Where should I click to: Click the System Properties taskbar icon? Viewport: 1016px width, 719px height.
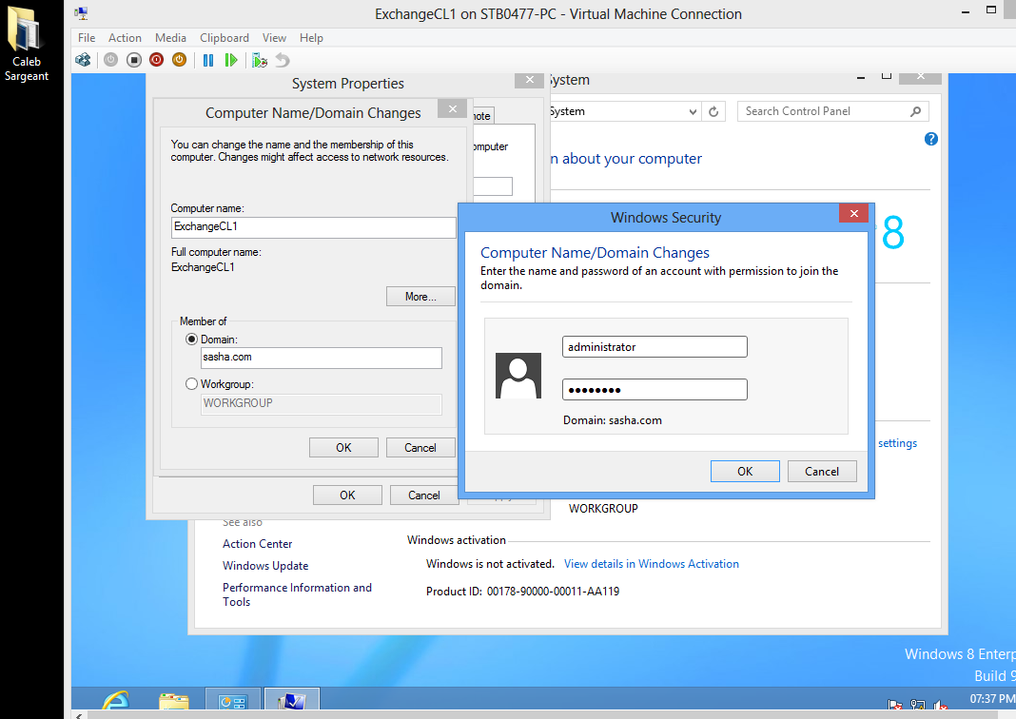[x=292, y=700]
